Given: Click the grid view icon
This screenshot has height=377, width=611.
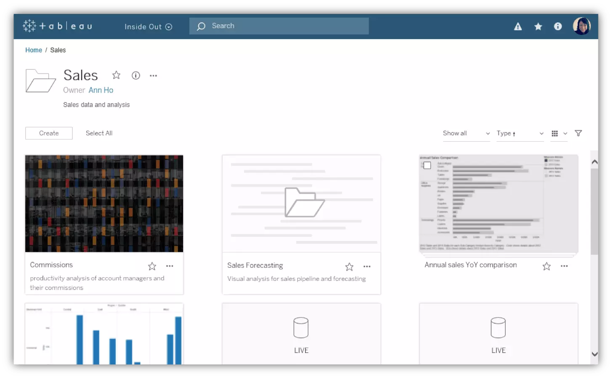Looking at the screenshot, I should click(555, 133).
